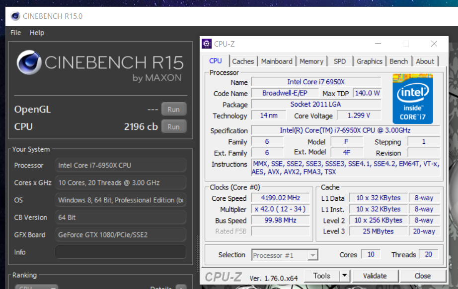
Task: Click the Cores x GHz field
Action: click(x=120, y=182)
